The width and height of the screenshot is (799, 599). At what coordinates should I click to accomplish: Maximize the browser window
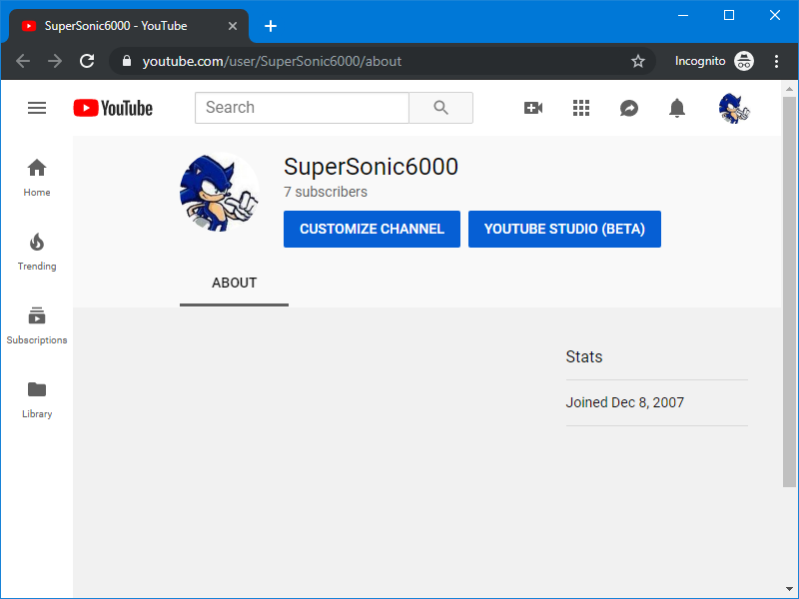pos(729,15)
